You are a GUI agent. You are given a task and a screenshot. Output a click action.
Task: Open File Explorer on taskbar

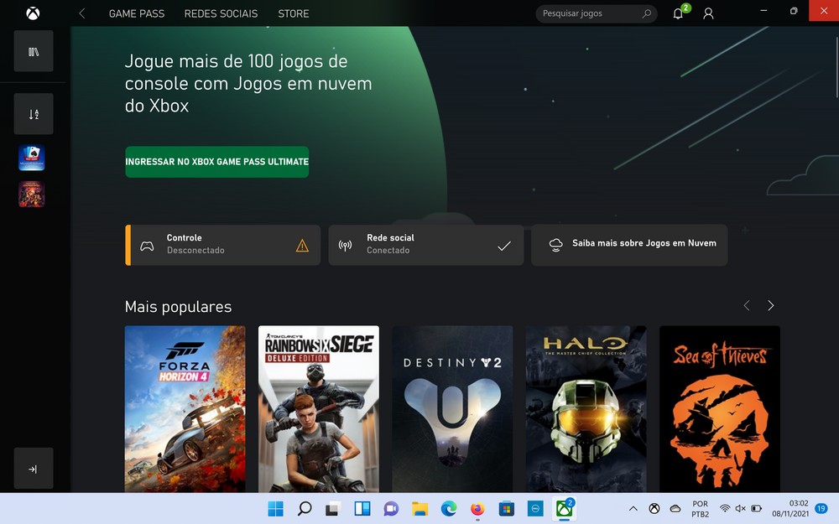(x=420, y=509)
